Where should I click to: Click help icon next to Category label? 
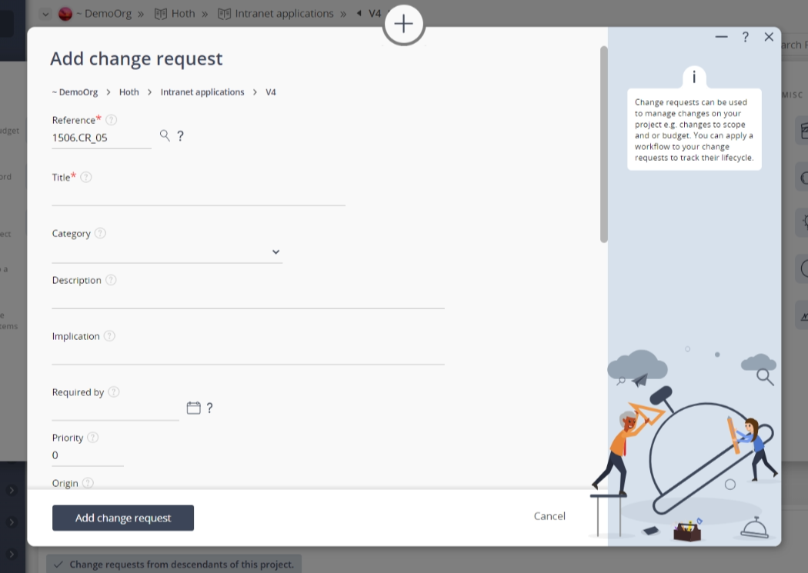[x=100, y=233]
